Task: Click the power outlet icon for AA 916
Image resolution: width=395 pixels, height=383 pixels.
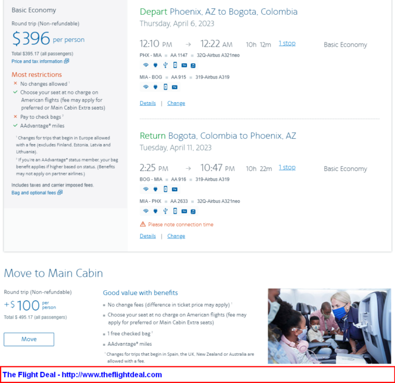Action: (156, 189)
